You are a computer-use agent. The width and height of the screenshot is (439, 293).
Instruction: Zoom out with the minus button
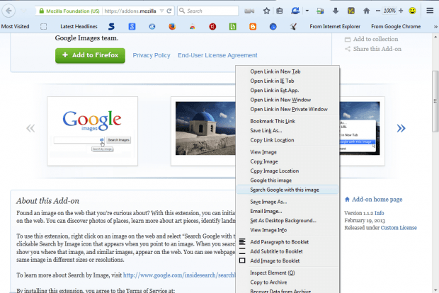(378, 11)
